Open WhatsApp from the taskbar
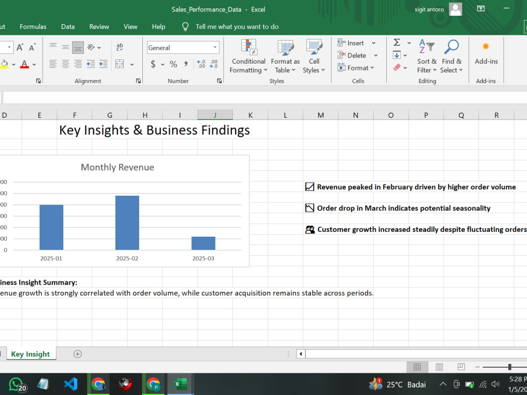Image resolution: width=527 pixels, height=395 pixels. [17, 384]
